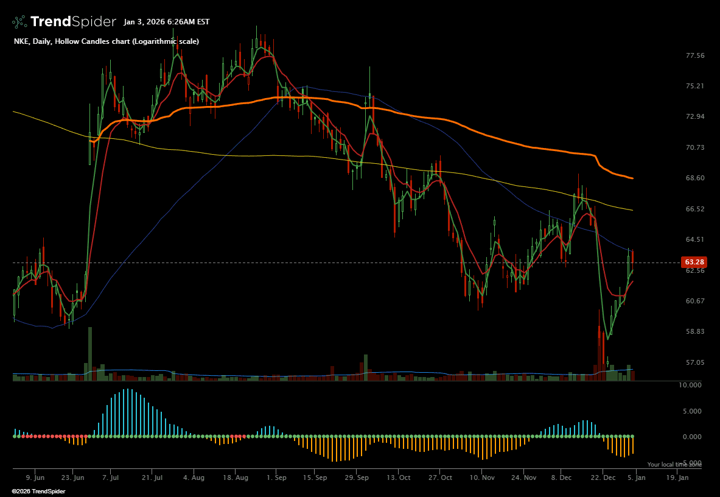The width and height of the screenshot is (720, 497).
Task: Click the 'Your local time zone' text
Action: 674,465
